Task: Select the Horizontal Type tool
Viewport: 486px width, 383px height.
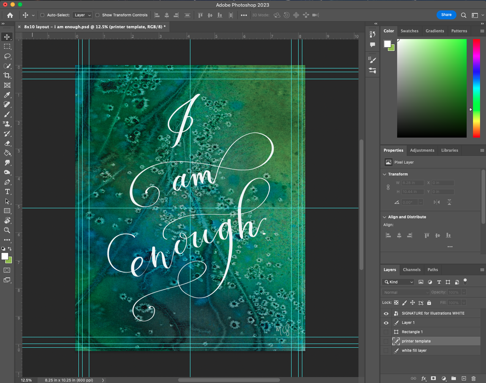Action: [7, 191]
